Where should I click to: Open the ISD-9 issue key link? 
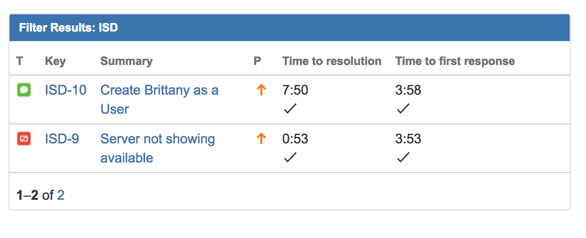coord(62,139)
